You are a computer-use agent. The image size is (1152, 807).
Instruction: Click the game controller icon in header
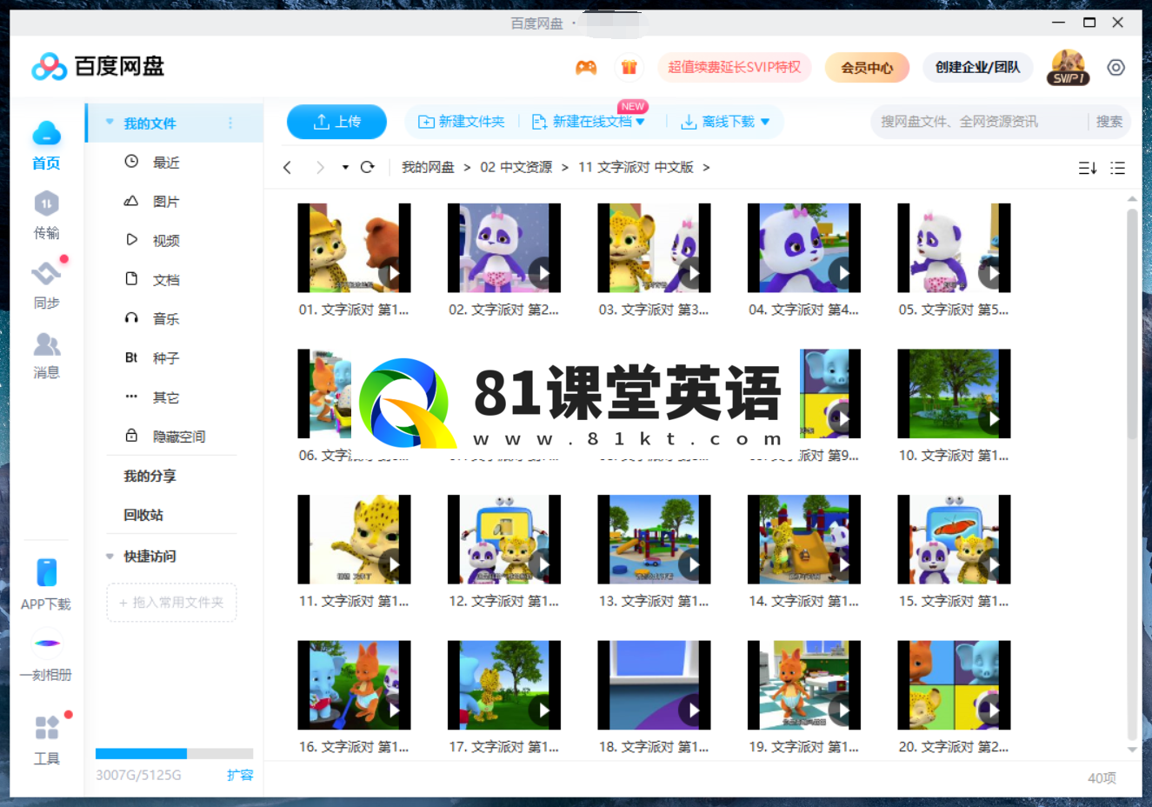pos(586,67)
